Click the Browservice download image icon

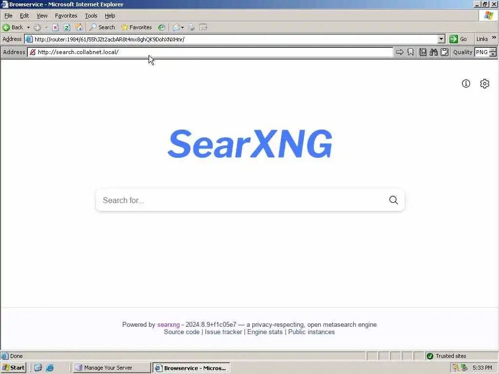click(422, 52)
